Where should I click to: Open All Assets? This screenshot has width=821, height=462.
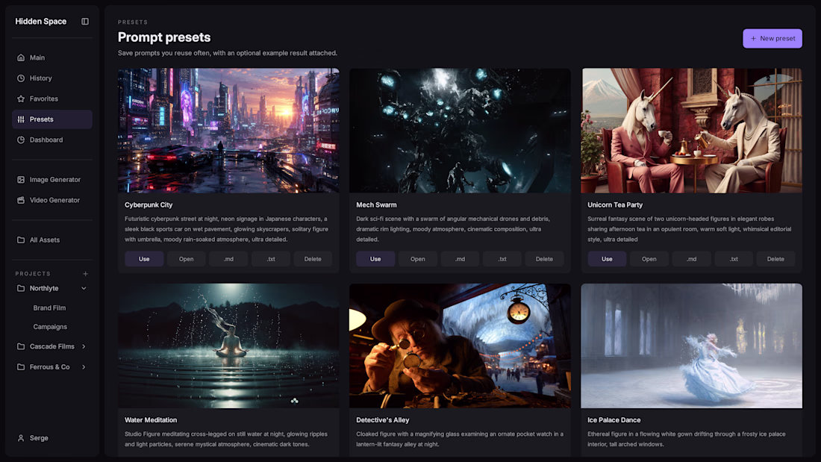tap(51, 240)
